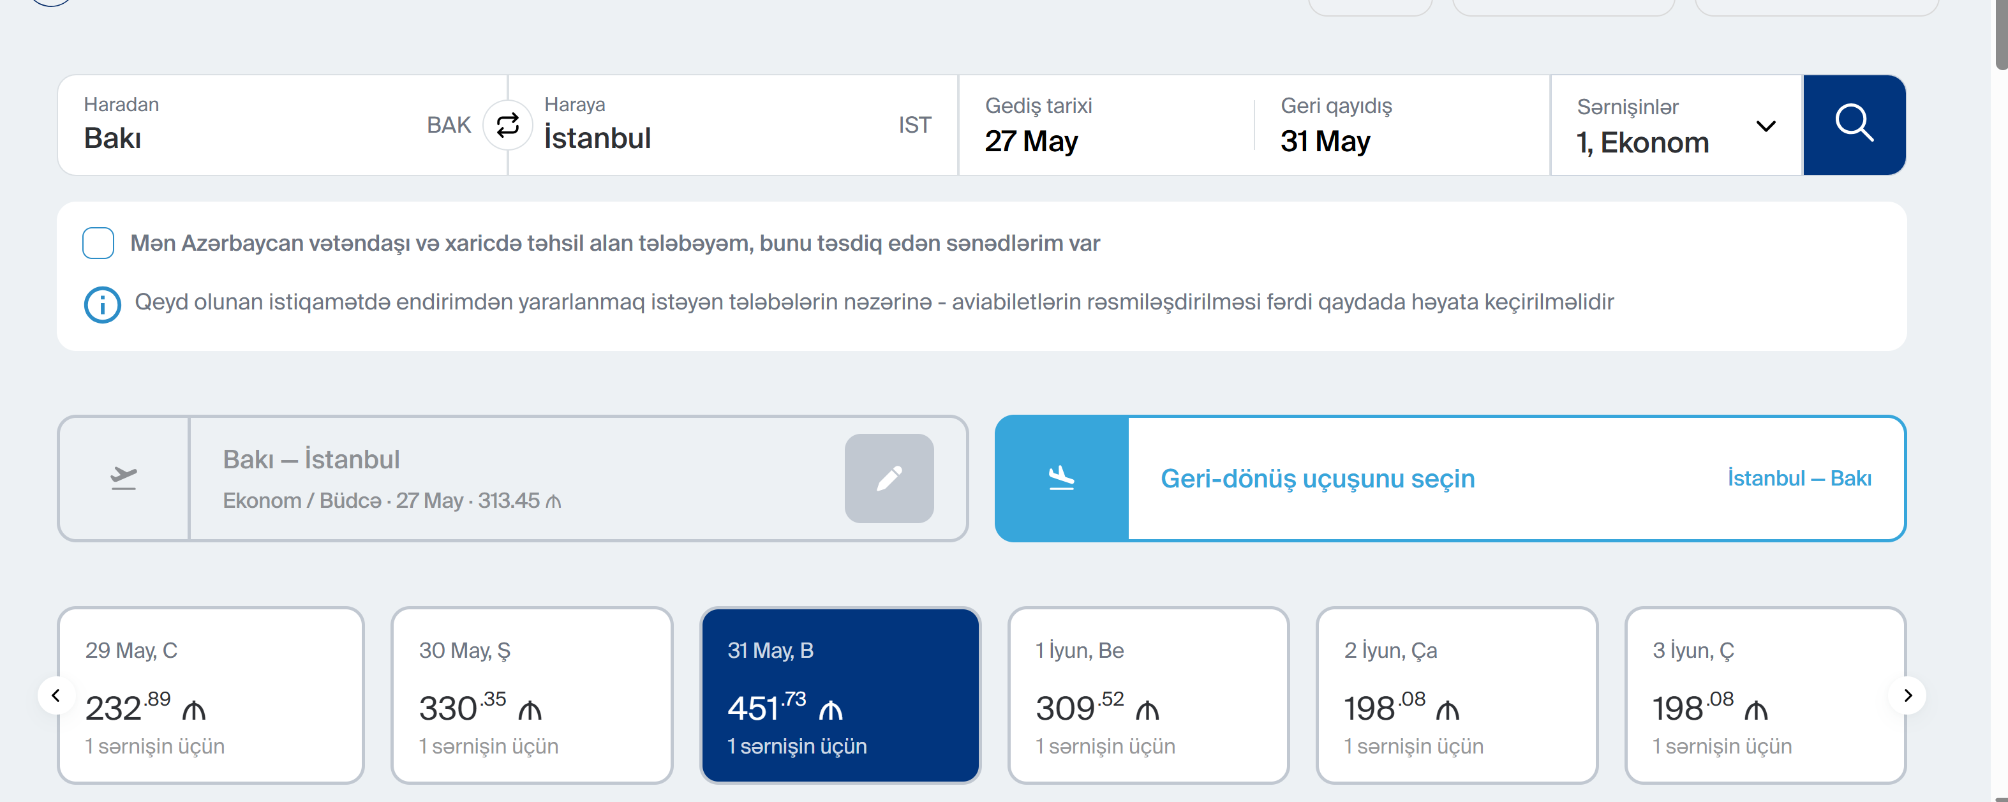Pick the 1 İyun, Be fare card
The image size is (2008, 802).
(1147, 694)
